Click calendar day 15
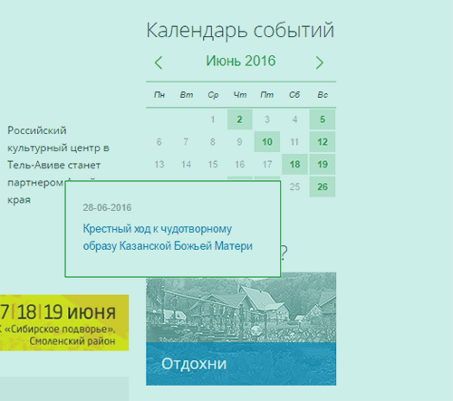453x401 pixels. pos(213,164)
